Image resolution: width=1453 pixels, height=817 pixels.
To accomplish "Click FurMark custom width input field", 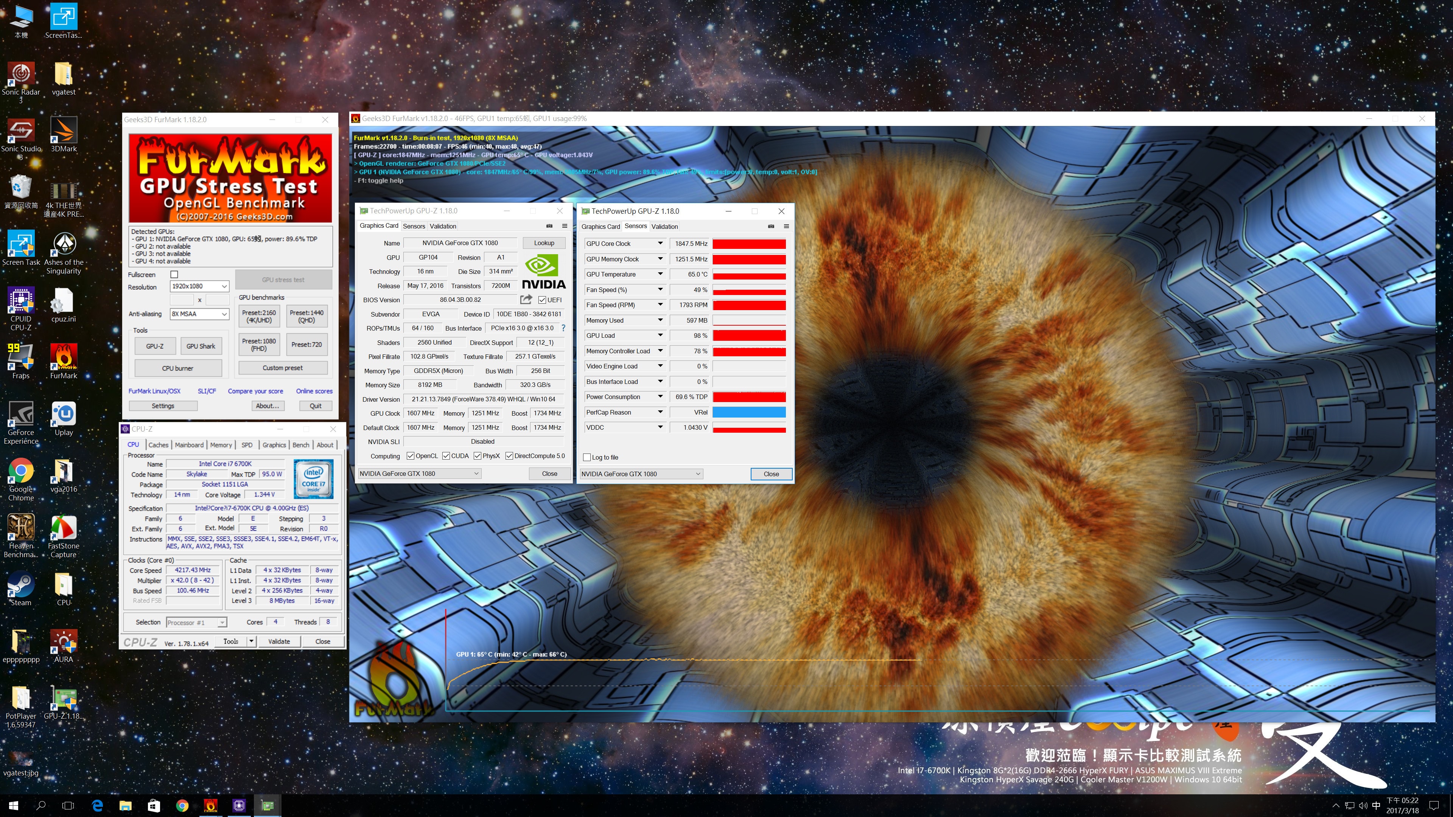I will [x=182, y=300].
